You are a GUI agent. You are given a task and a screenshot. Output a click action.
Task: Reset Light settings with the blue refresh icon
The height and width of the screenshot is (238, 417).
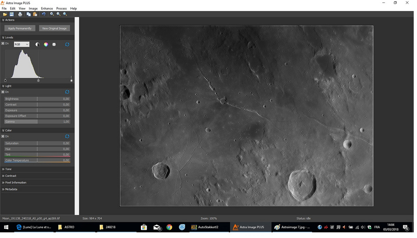click(67, 92)
